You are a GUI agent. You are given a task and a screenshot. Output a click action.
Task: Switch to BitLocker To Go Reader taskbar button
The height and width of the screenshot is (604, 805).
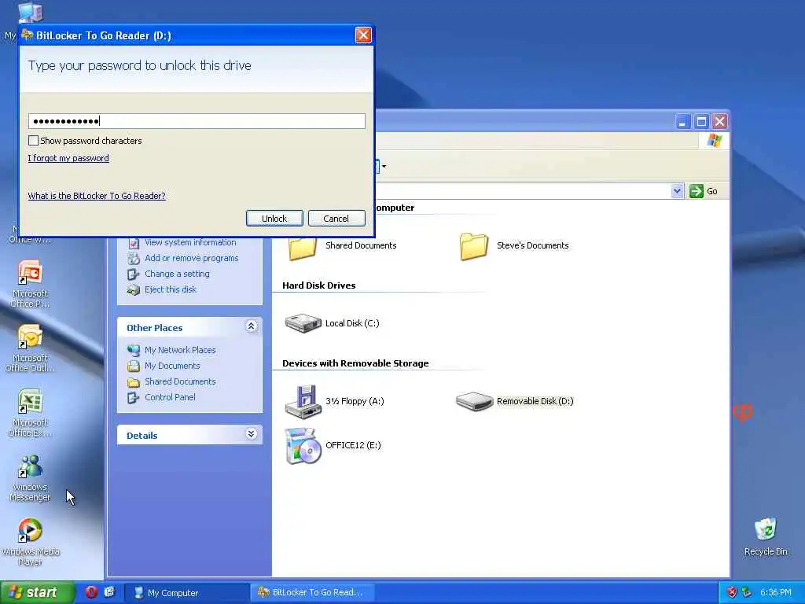(x=313, y=593)
